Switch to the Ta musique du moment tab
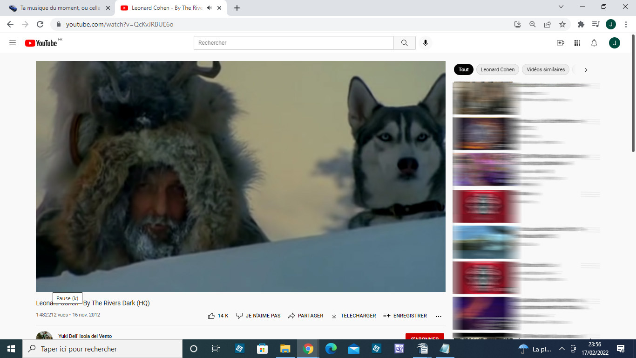636x358 pixels. (x=61, y=8)
